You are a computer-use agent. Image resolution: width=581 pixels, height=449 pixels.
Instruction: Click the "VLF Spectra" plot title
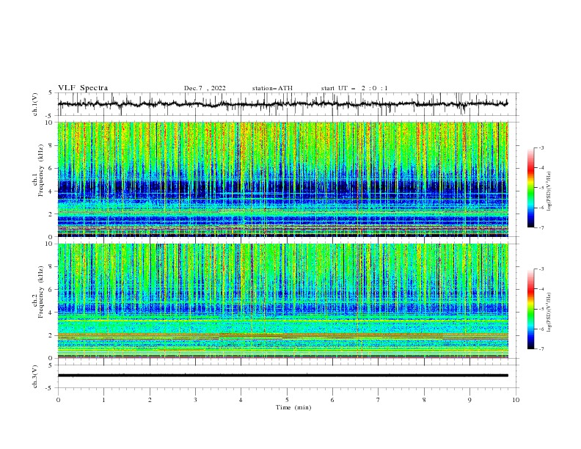point(83,88)
